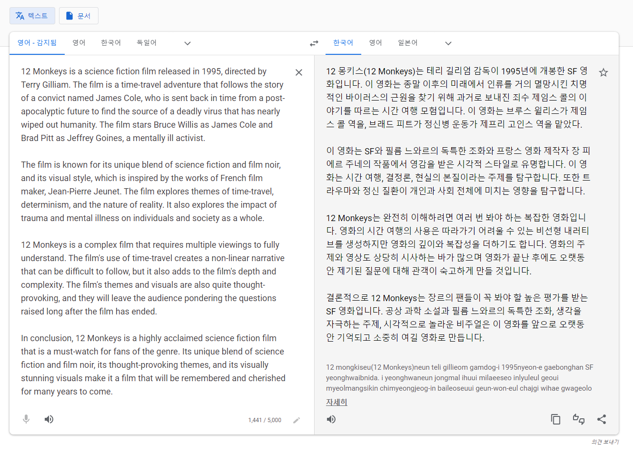
Task: Show more romanization via 자세히
Action: click(x=336, y=402)
